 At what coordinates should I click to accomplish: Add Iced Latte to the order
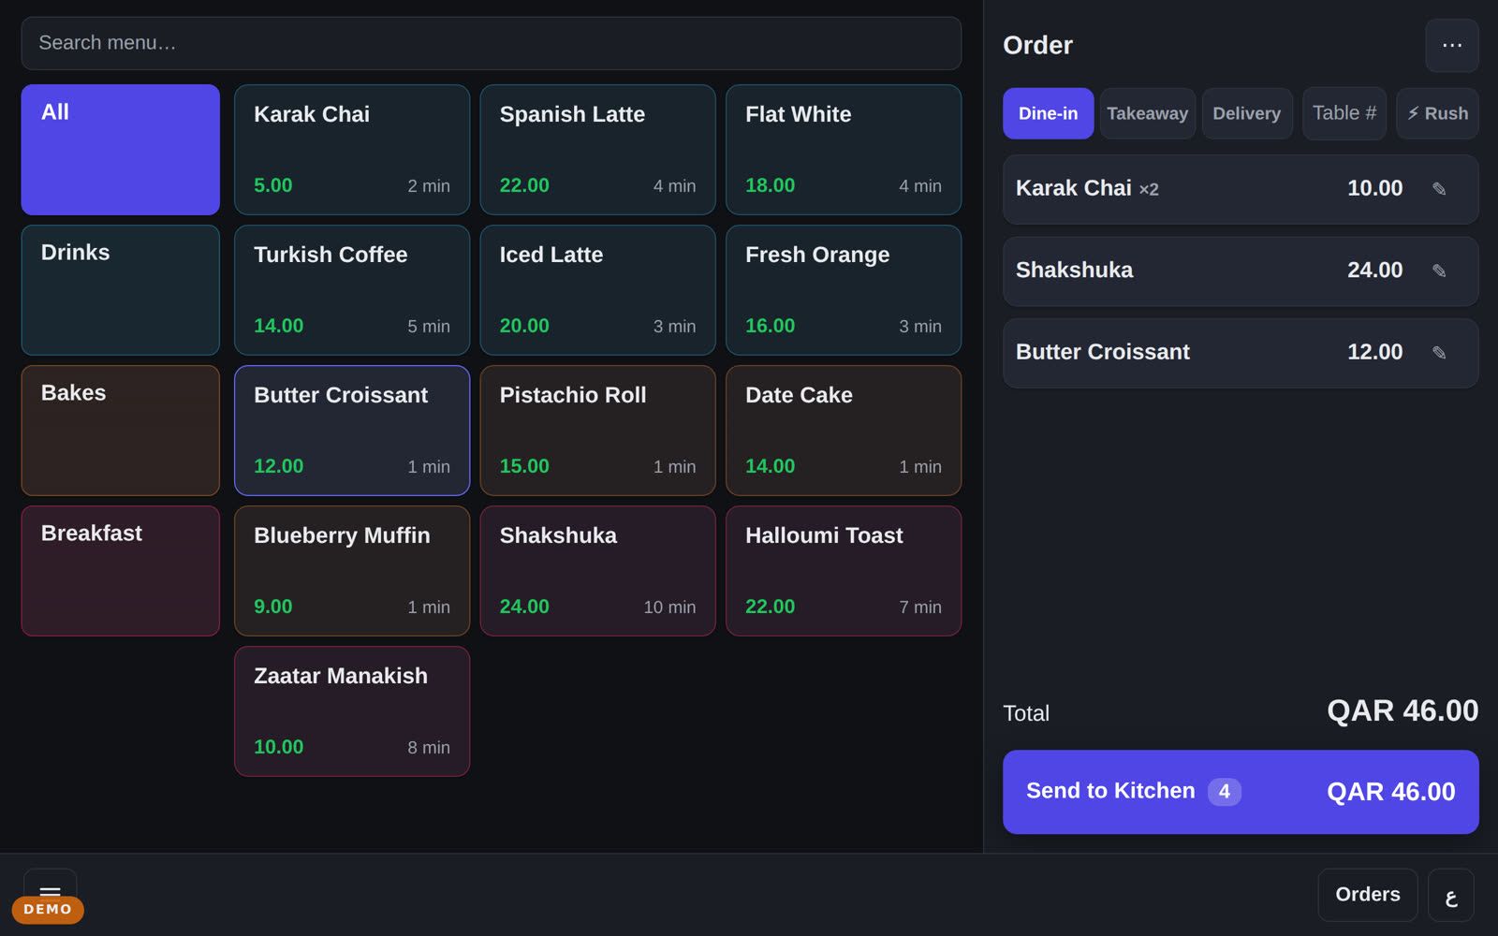point(597,290)
